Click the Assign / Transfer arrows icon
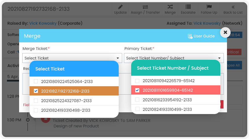This screenshot has height=139, width=249. pyautogui.click(x=145, y=7)
